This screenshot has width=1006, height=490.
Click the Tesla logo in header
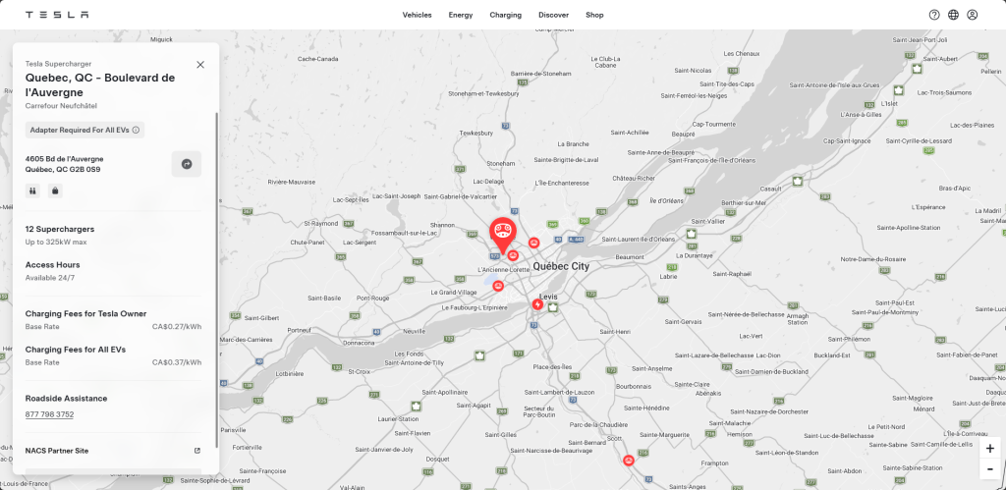tap(57, 15)
